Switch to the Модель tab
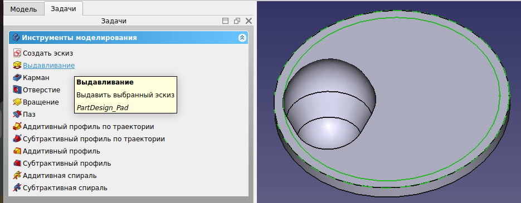Viewport: 521px width, 203px height. pos(23,9)
